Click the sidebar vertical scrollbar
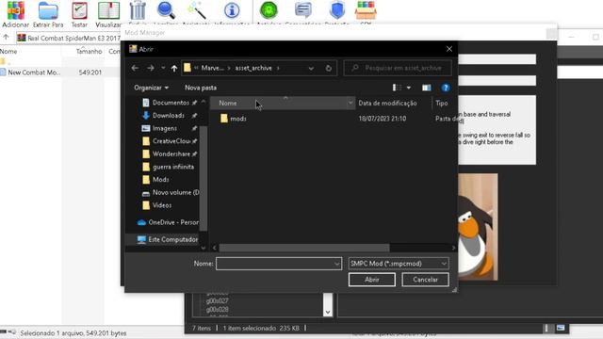Viewport: 603px width, 339px height. click(204, 178)
